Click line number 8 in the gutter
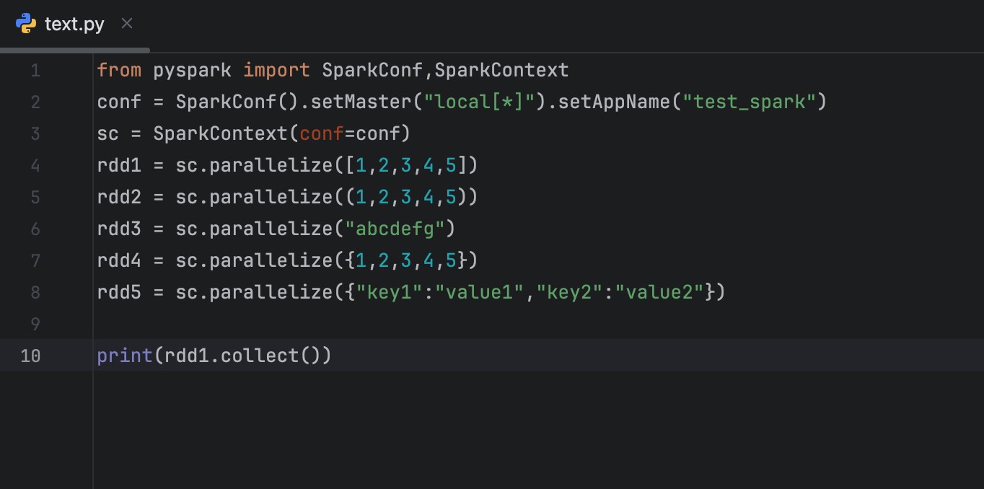This screenshot has height=489, width=984. coord(35,292)
